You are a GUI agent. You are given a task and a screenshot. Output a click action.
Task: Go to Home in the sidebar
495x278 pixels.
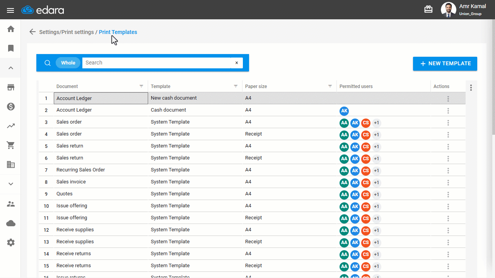[x=11, y=29]
